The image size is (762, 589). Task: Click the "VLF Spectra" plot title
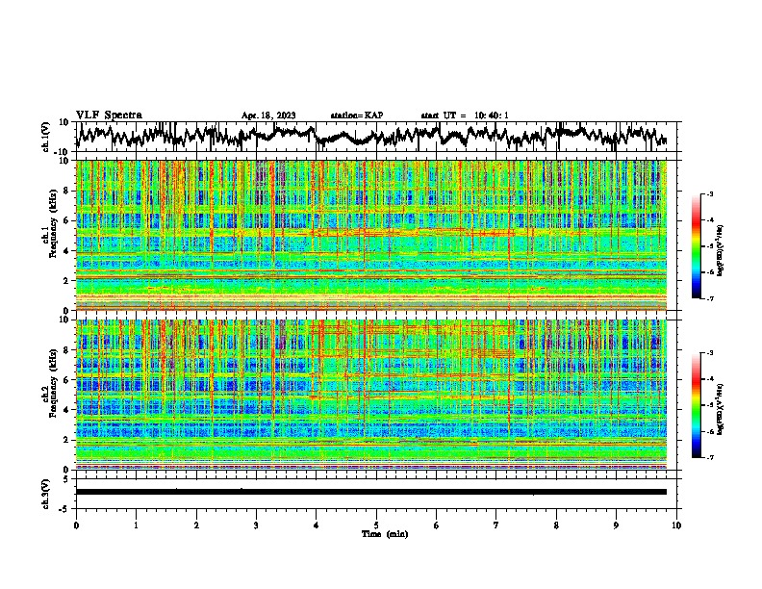pos(109,115)
